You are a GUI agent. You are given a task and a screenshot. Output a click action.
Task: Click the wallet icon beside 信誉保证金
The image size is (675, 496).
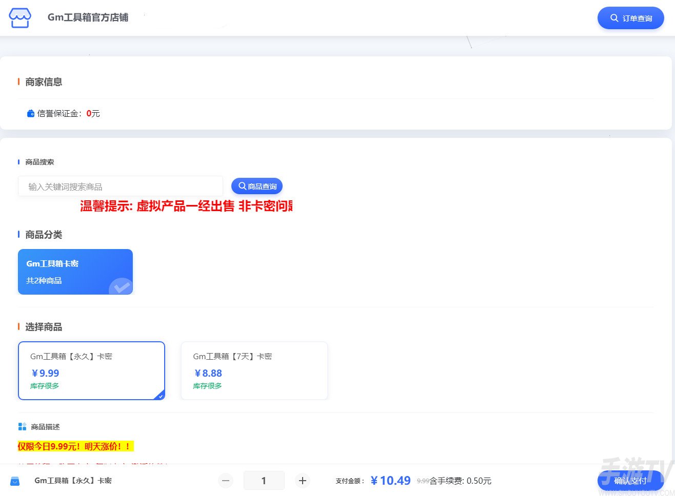point(30,113)
